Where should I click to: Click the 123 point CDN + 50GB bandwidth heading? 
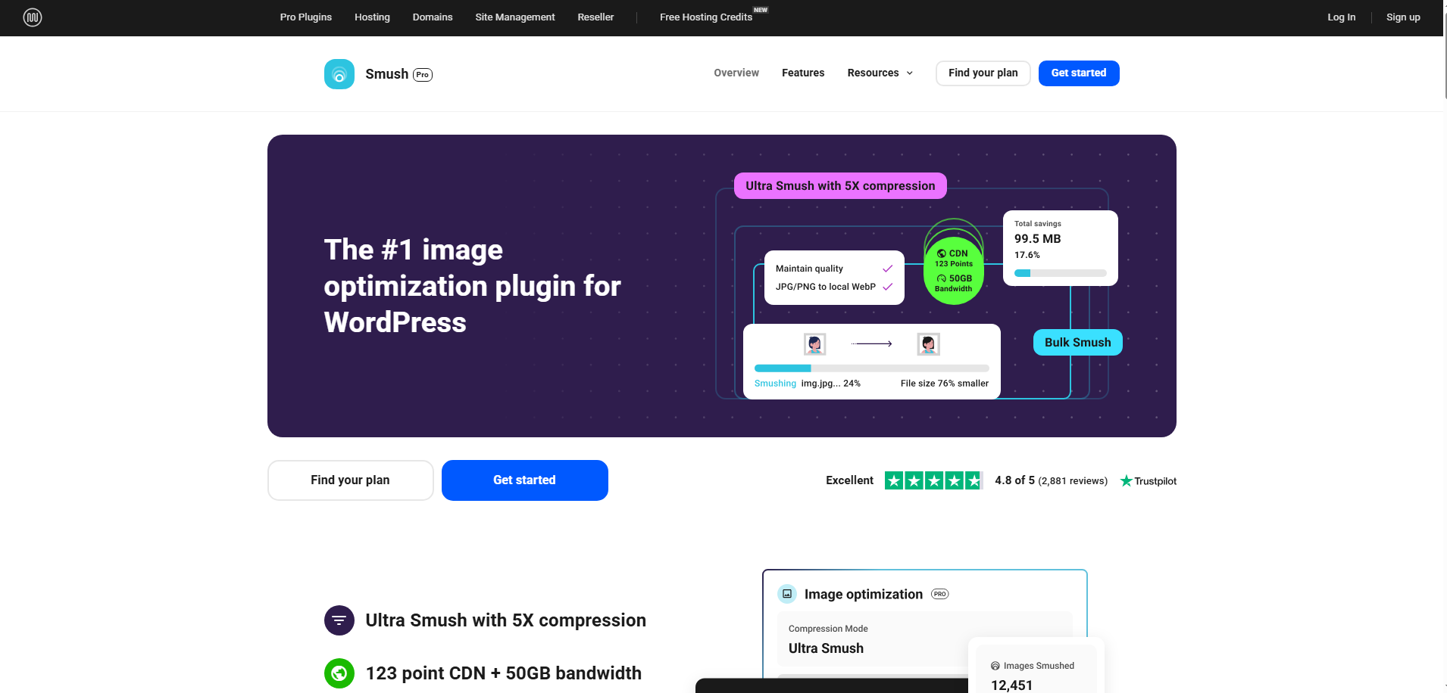pyautogui.click(x=504, y=673)
